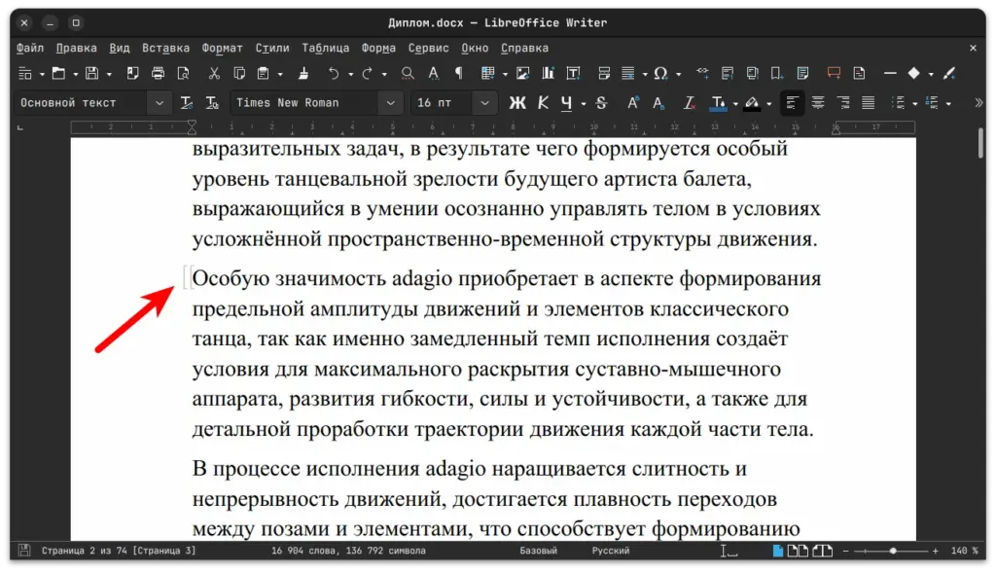Viewport: 996px width, 572px height.
Task: Open Find and Replace
Action: (x=408, y=73)
